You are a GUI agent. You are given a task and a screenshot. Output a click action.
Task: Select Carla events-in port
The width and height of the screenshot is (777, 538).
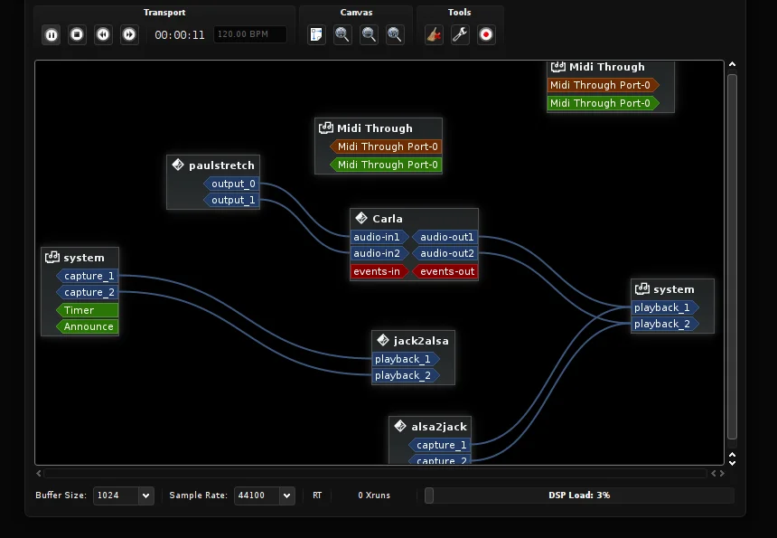click(x=379, y=272)
